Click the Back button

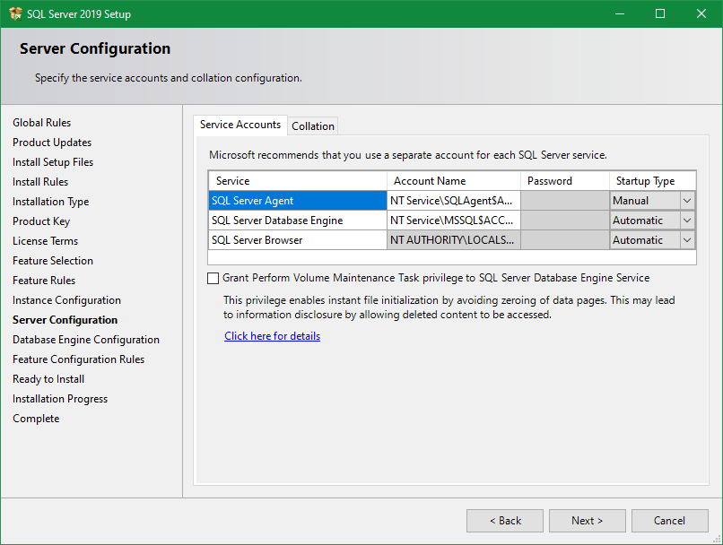[504, 520]
